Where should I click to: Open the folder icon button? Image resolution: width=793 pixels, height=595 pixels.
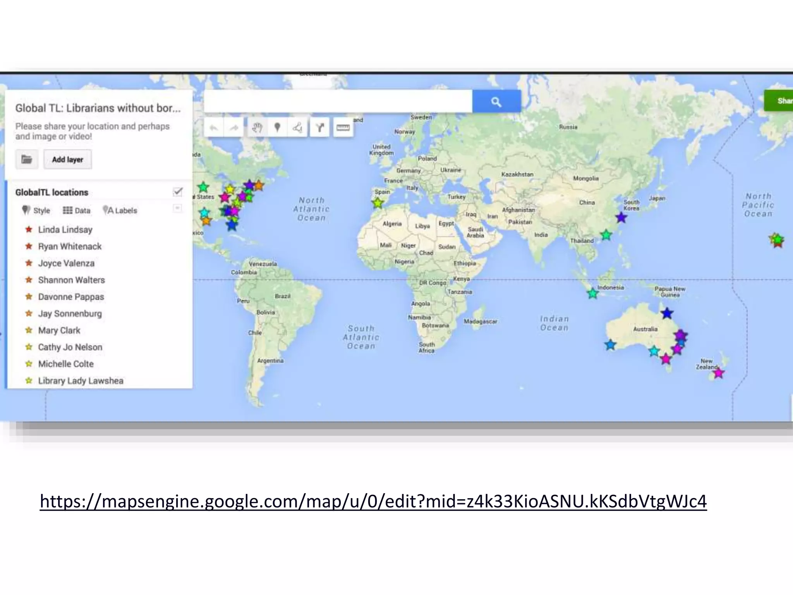pos(27,159)
